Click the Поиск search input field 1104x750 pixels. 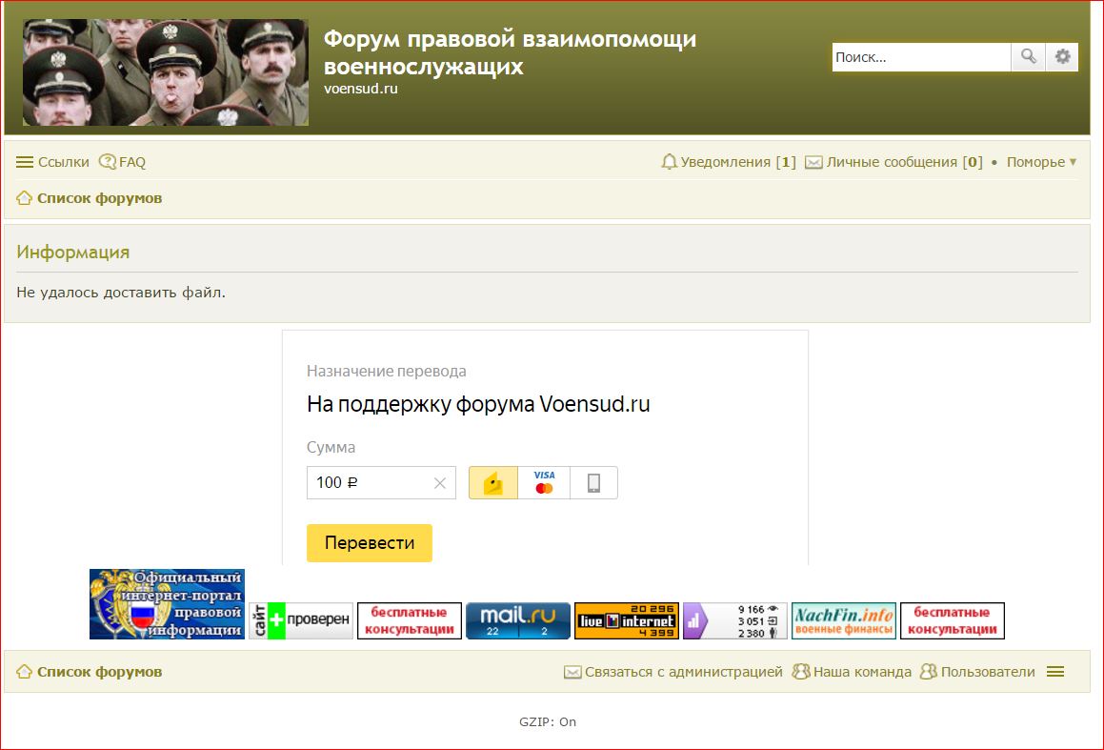tap(920, 57)
